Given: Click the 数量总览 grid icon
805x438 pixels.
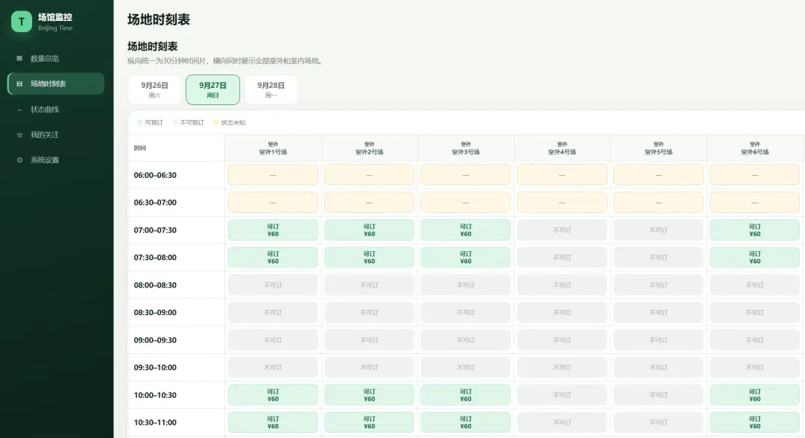Looking at the screenshot, I should pos(19,58).
